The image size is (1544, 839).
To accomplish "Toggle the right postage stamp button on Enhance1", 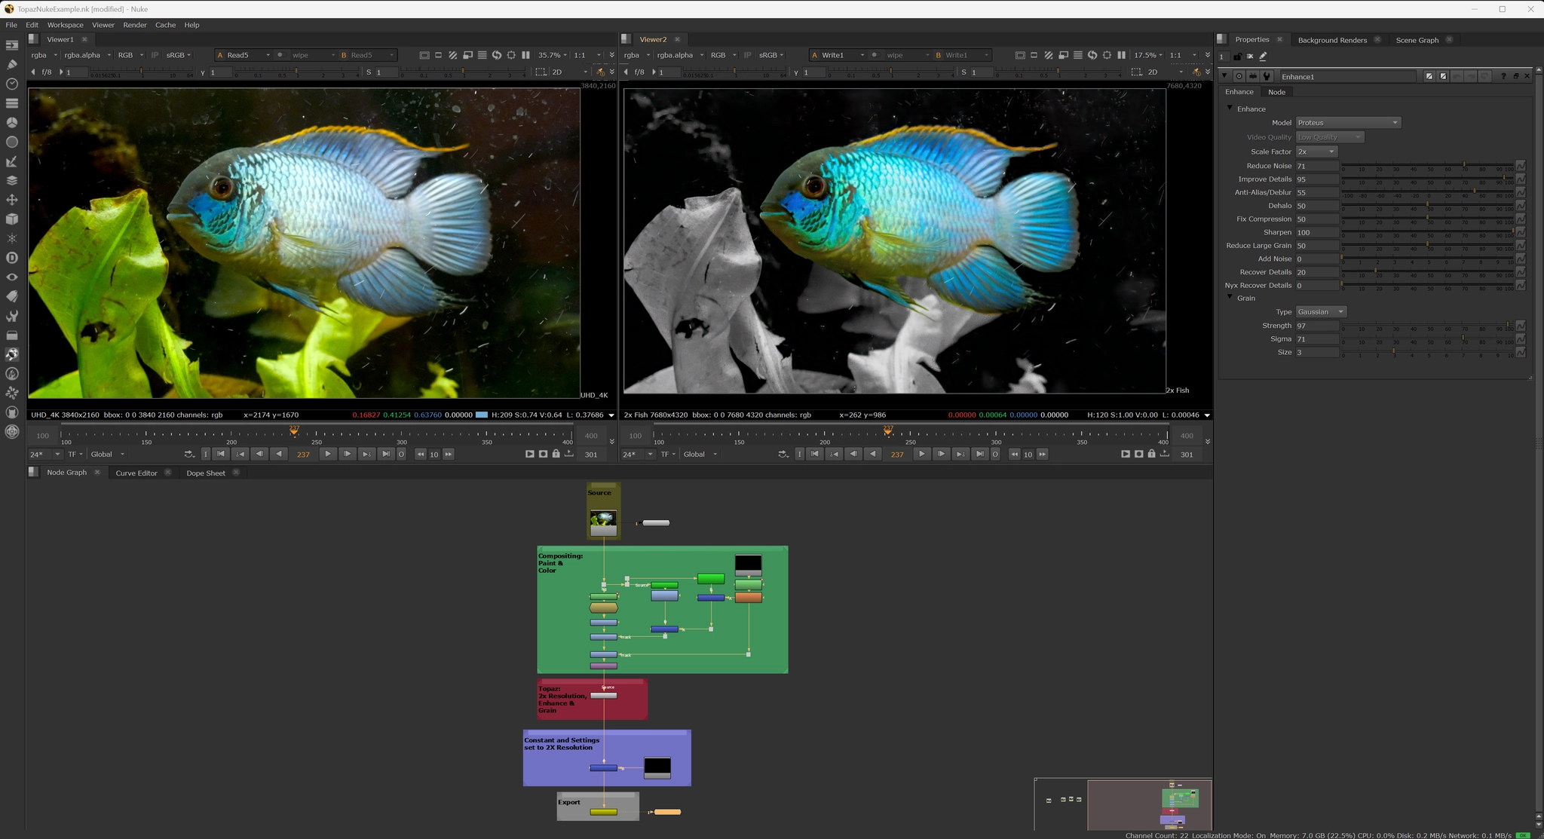I will [x=1443, y=76].
